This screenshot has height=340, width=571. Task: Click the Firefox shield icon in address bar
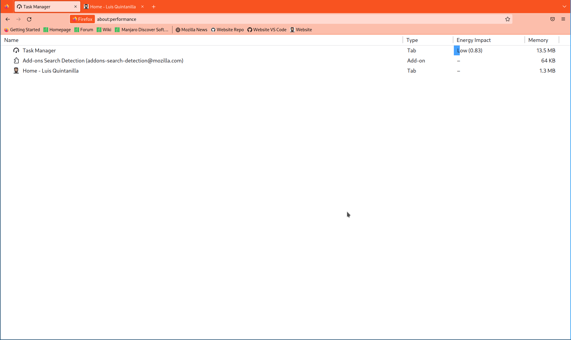75,19
